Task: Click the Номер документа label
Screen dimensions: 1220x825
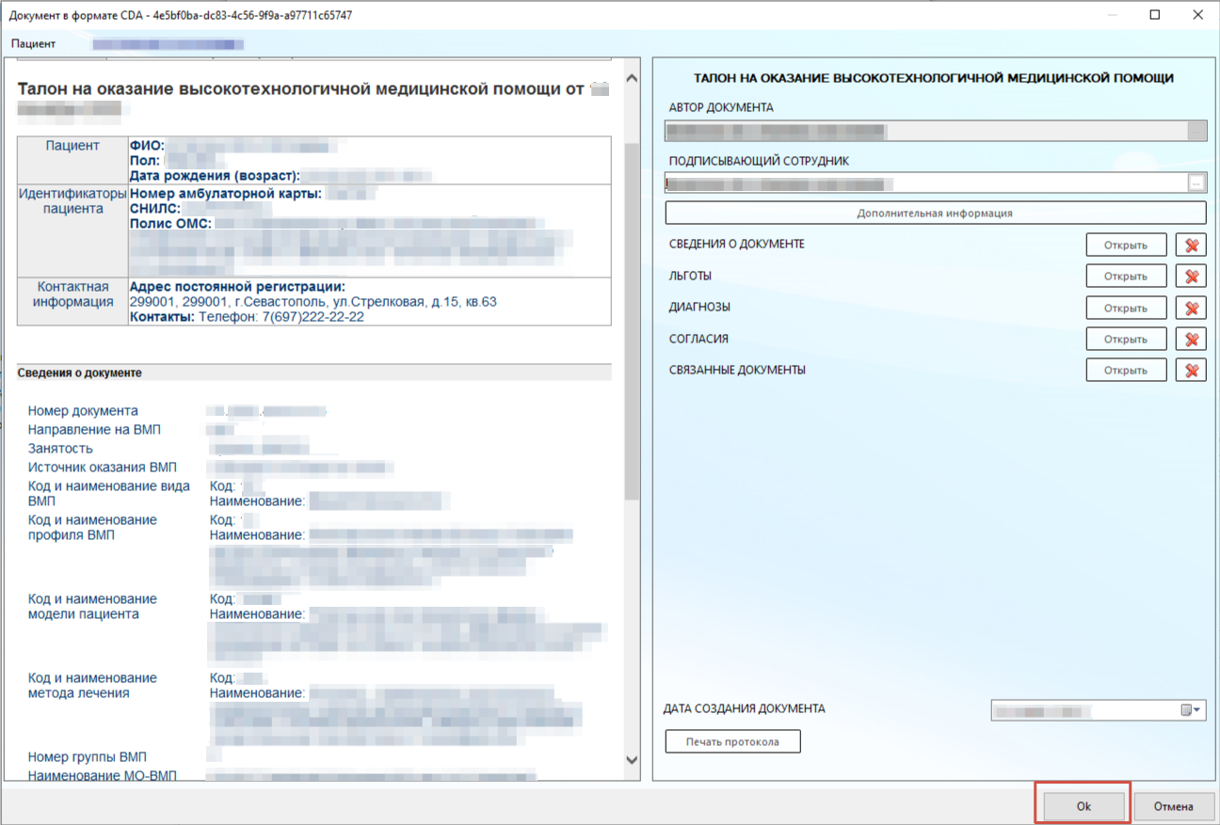Action: point(83,411)
